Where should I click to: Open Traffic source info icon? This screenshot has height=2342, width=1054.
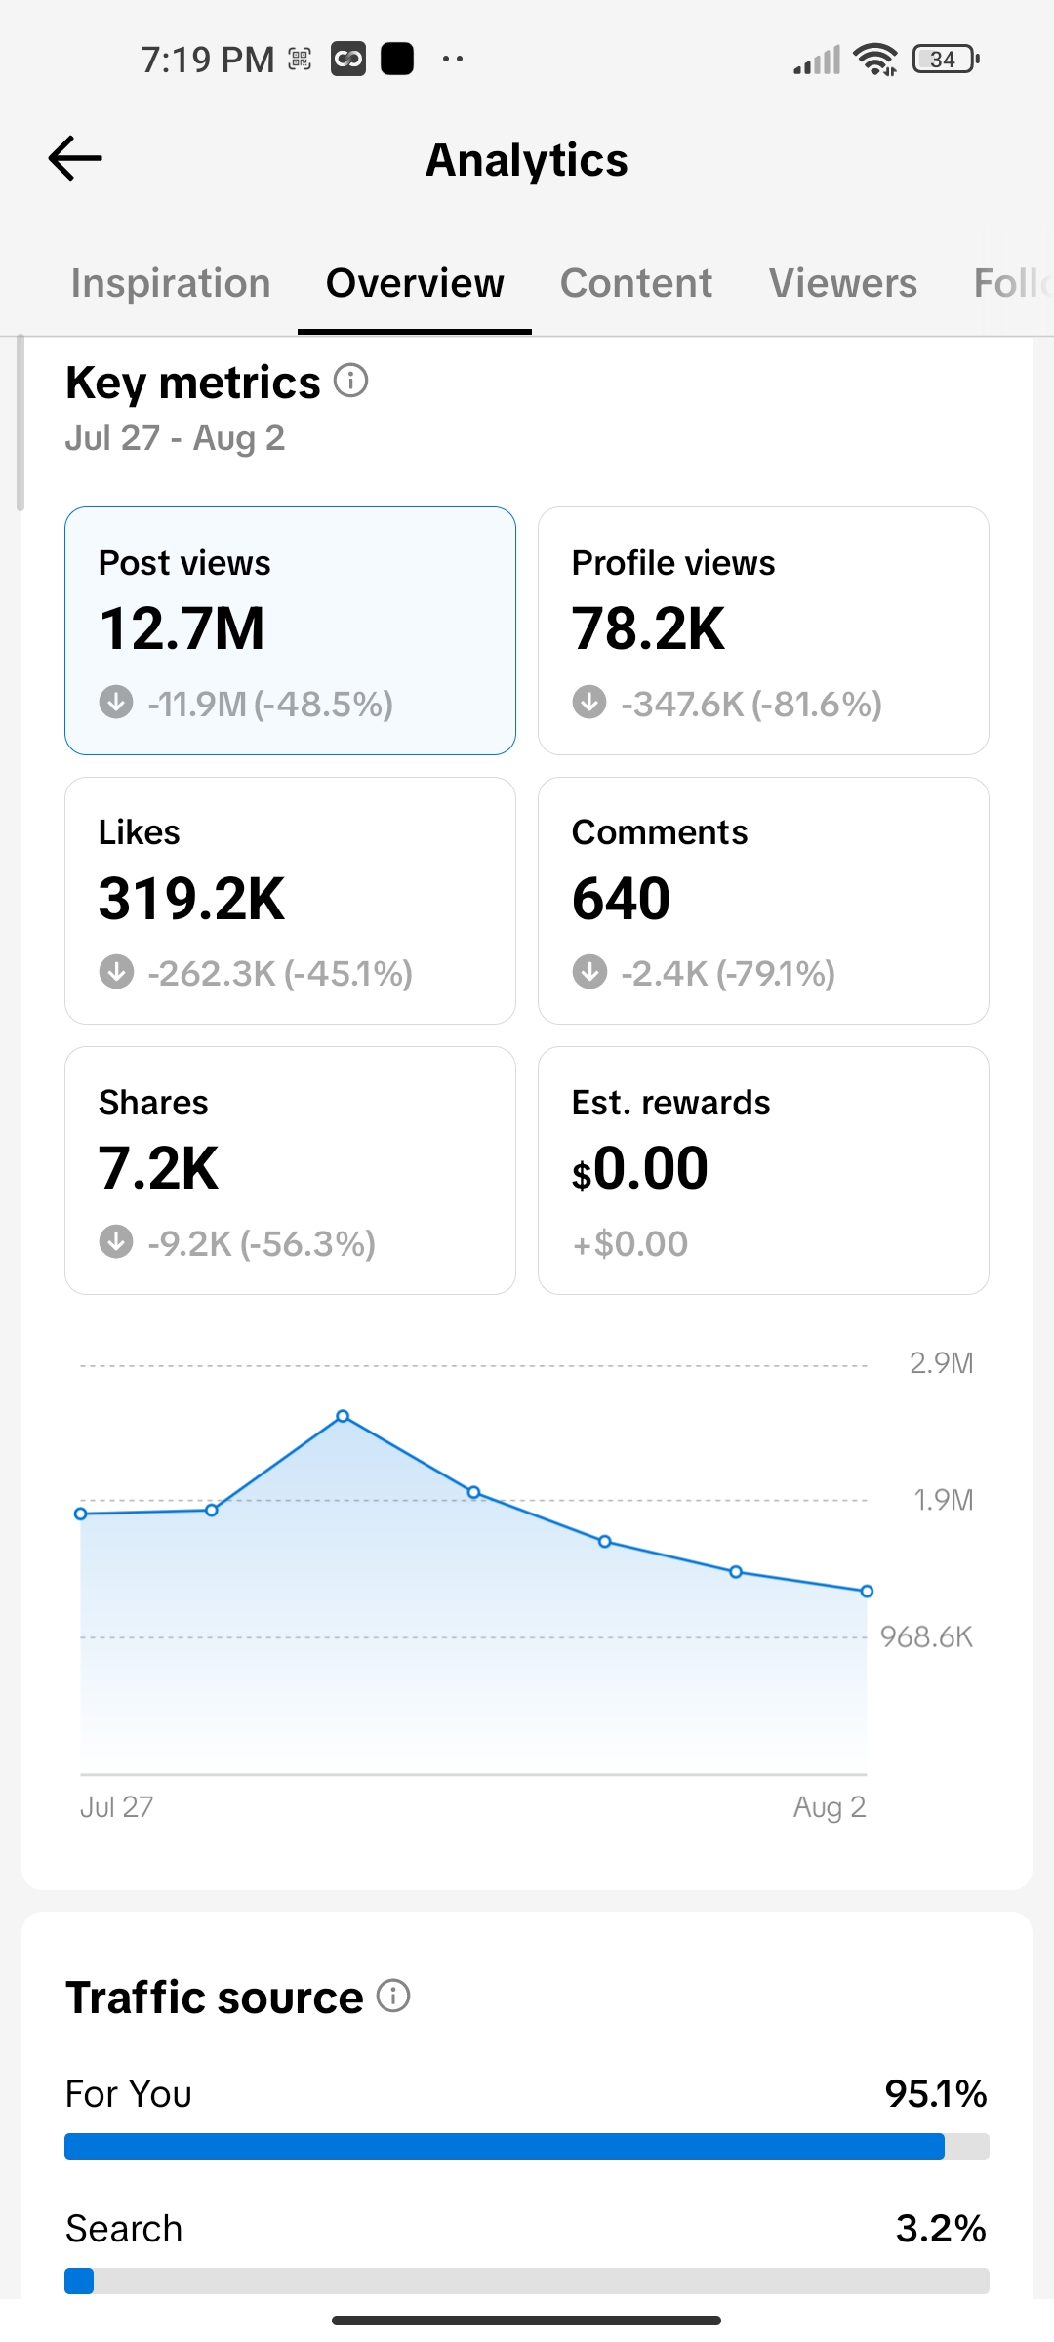[x=393, y=1996]
